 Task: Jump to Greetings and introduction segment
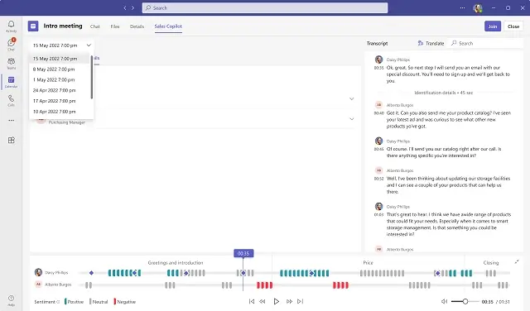click(176, 263)
